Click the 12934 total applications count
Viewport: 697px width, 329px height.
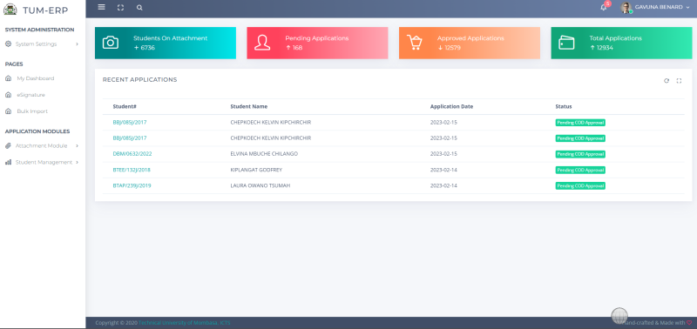click(x=605, y=48)
